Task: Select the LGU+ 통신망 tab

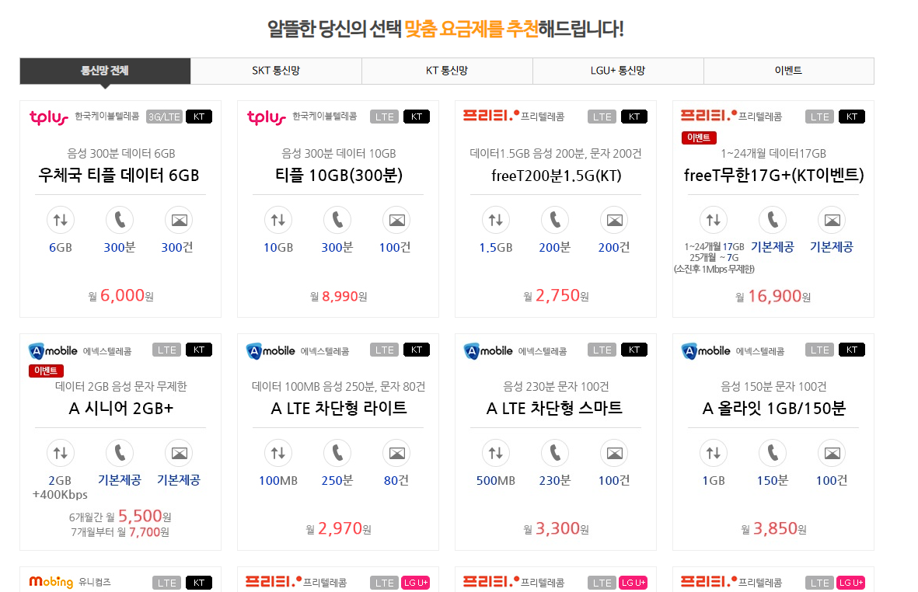Action: pyautogui.click(x=618, y=71)
